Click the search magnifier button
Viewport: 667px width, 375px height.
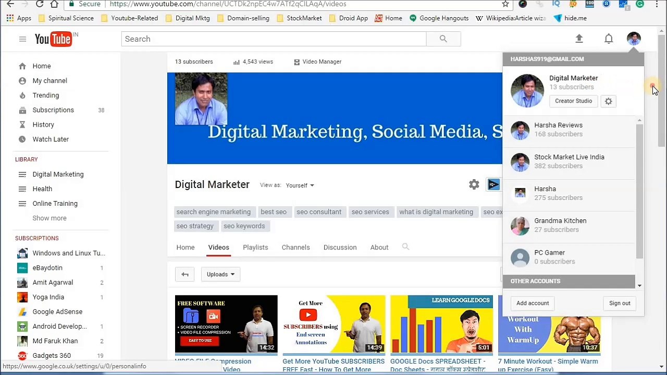(x=443, y=39)
